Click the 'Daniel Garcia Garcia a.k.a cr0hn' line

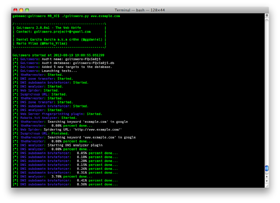click(59, 39)
